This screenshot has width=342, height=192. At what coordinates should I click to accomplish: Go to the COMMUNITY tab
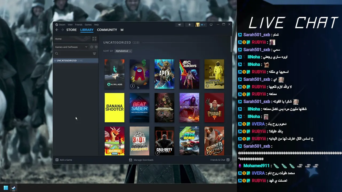pyautogui.click(x=107, y=30)
